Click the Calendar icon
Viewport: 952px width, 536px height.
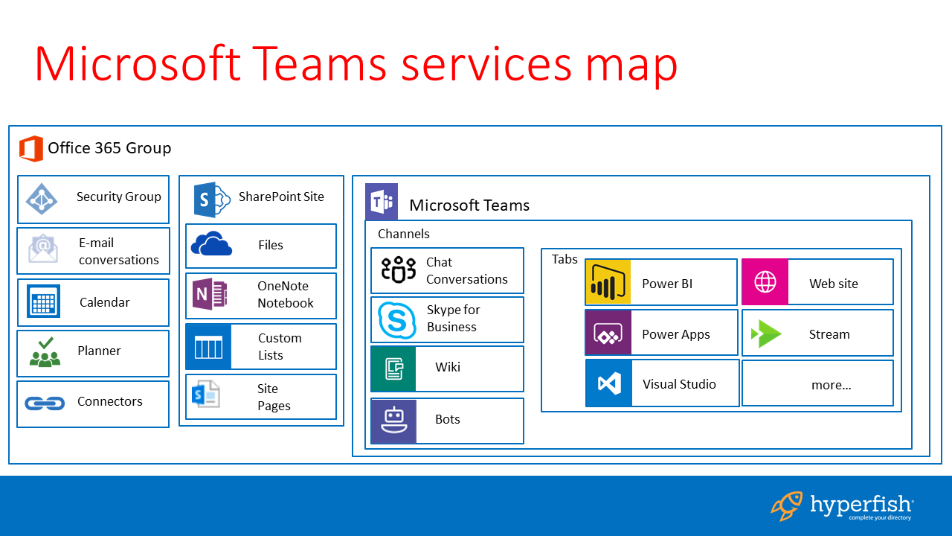(43, 301)
